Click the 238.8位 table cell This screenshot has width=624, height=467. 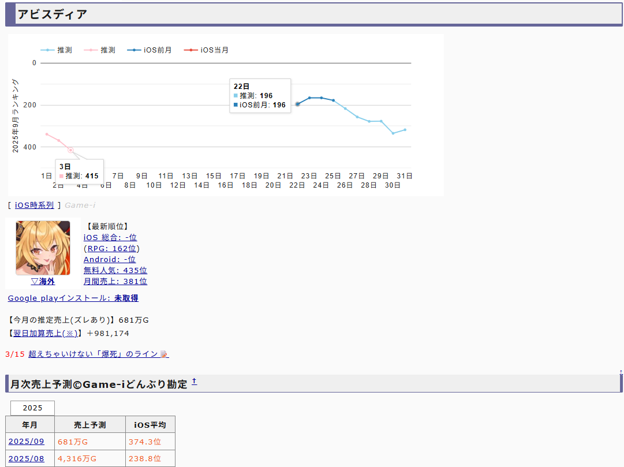(151, 459)
